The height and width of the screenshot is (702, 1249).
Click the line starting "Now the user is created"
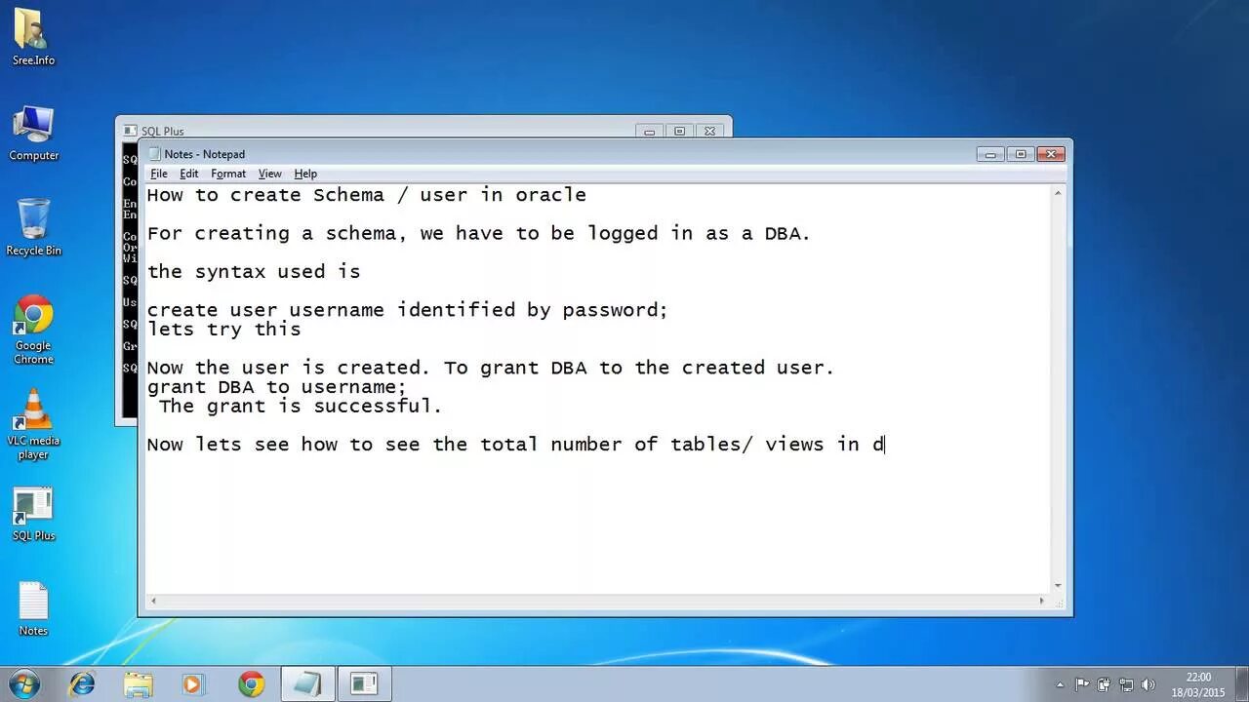coord(491,368)
